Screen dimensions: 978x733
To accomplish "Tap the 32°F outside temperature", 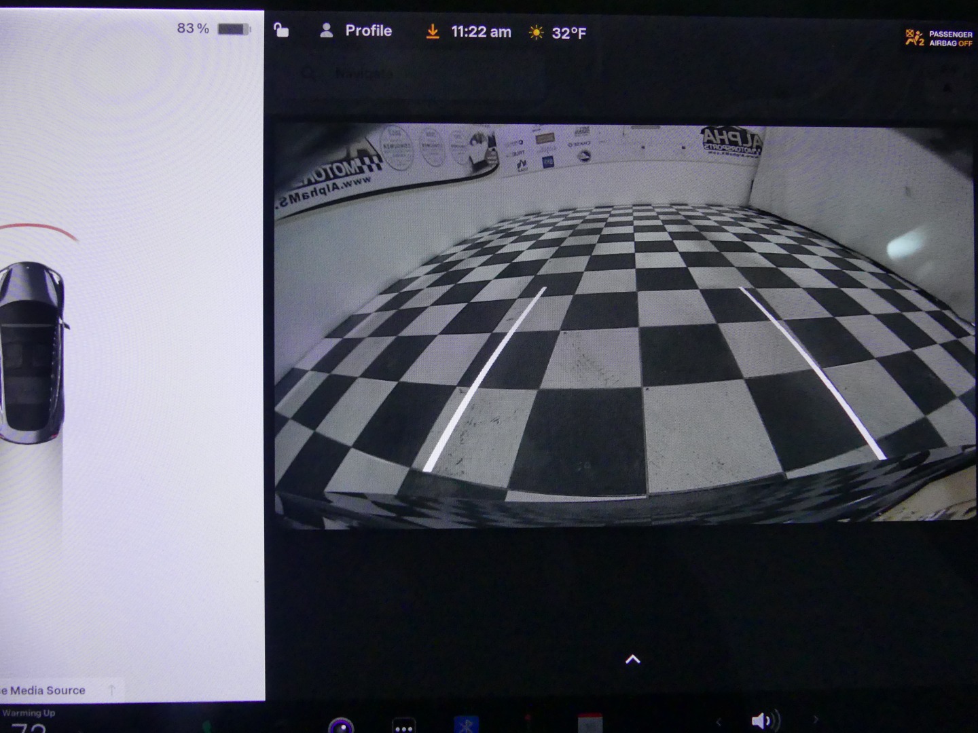I will pos(568,33).
